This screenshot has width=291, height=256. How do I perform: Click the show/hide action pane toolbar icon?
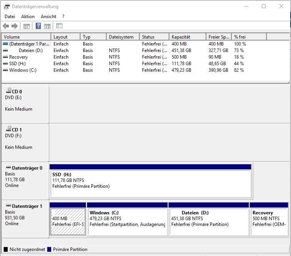[x=47, y=26]
